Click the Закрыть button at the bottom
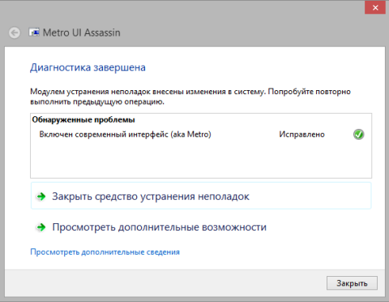389x302 pixels. click(352, 283)
